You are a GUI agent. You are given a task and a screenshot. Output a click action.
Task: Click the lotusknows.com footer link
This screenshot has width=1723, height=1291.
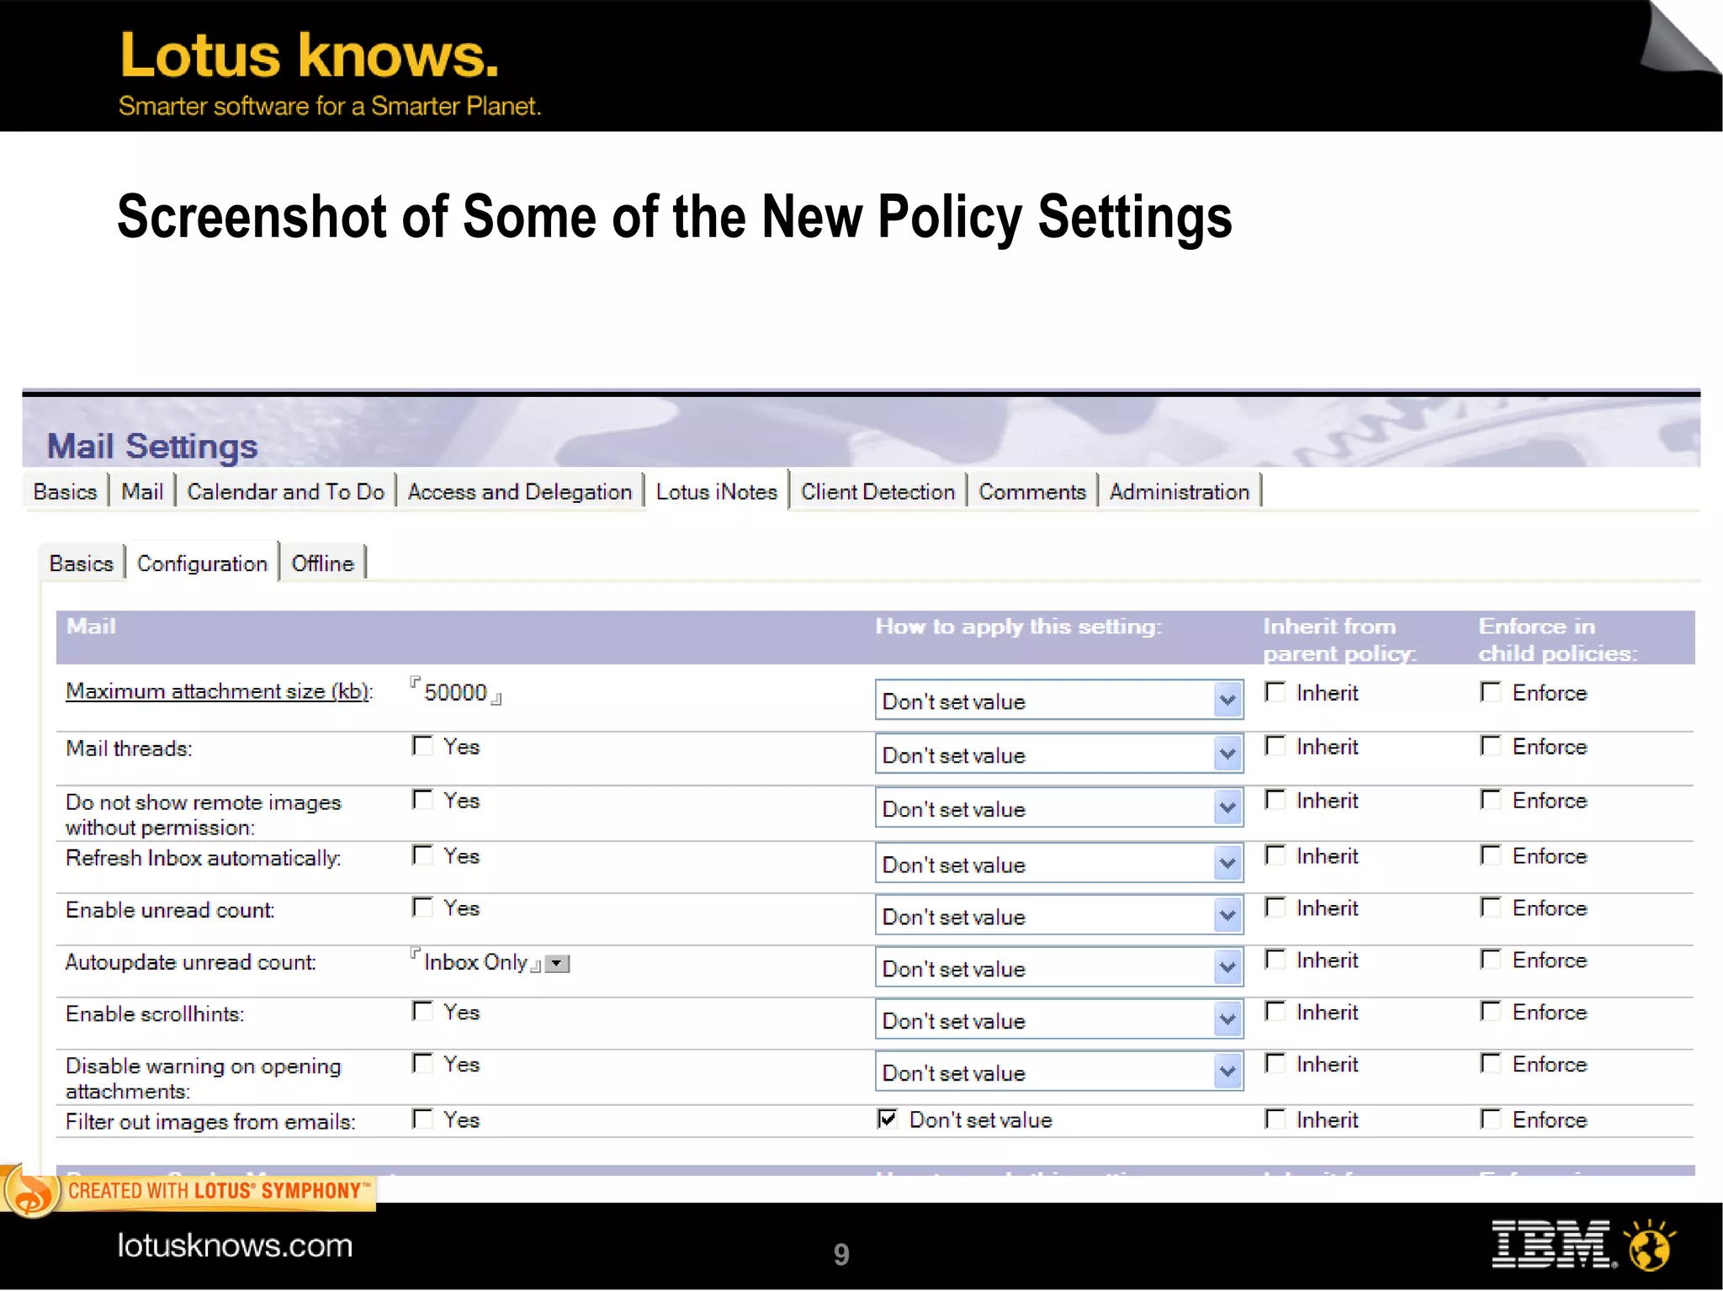tap(235, 1246)
